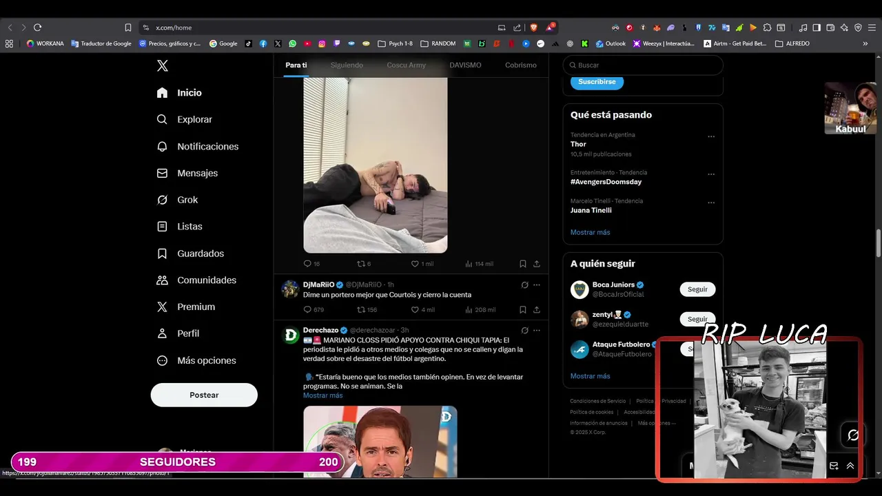Open Guardados bookmarks in sidebar
This screenshot has width=882, height=496.
tap(190, 254)
